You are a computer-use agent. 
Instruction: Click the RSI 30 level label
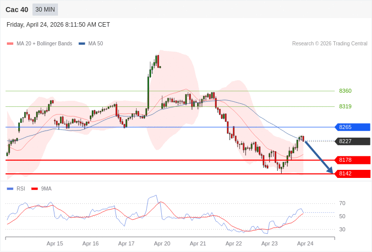click(342, 229)
